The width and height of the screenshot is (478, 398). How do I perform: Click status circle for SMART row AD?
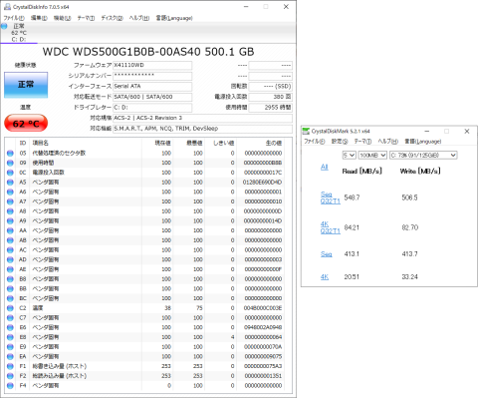coord(10,259)
